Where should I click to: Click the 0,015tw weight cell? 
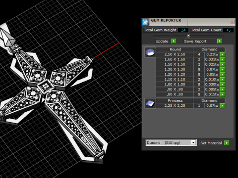pyautogui.click(x=212, y=94)
